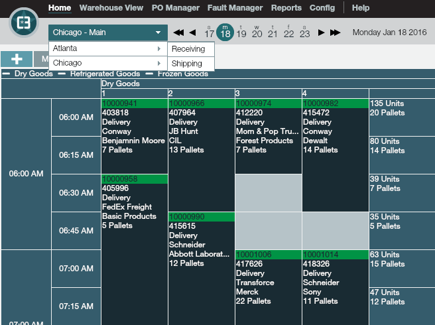Open the Chicago - Main location dropdown
This screenshot has height=325, width=435.
click(x=108, y=32)
